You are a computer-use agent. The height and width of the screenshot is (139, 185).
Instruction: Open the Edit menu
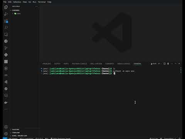(x=10, y=2)
